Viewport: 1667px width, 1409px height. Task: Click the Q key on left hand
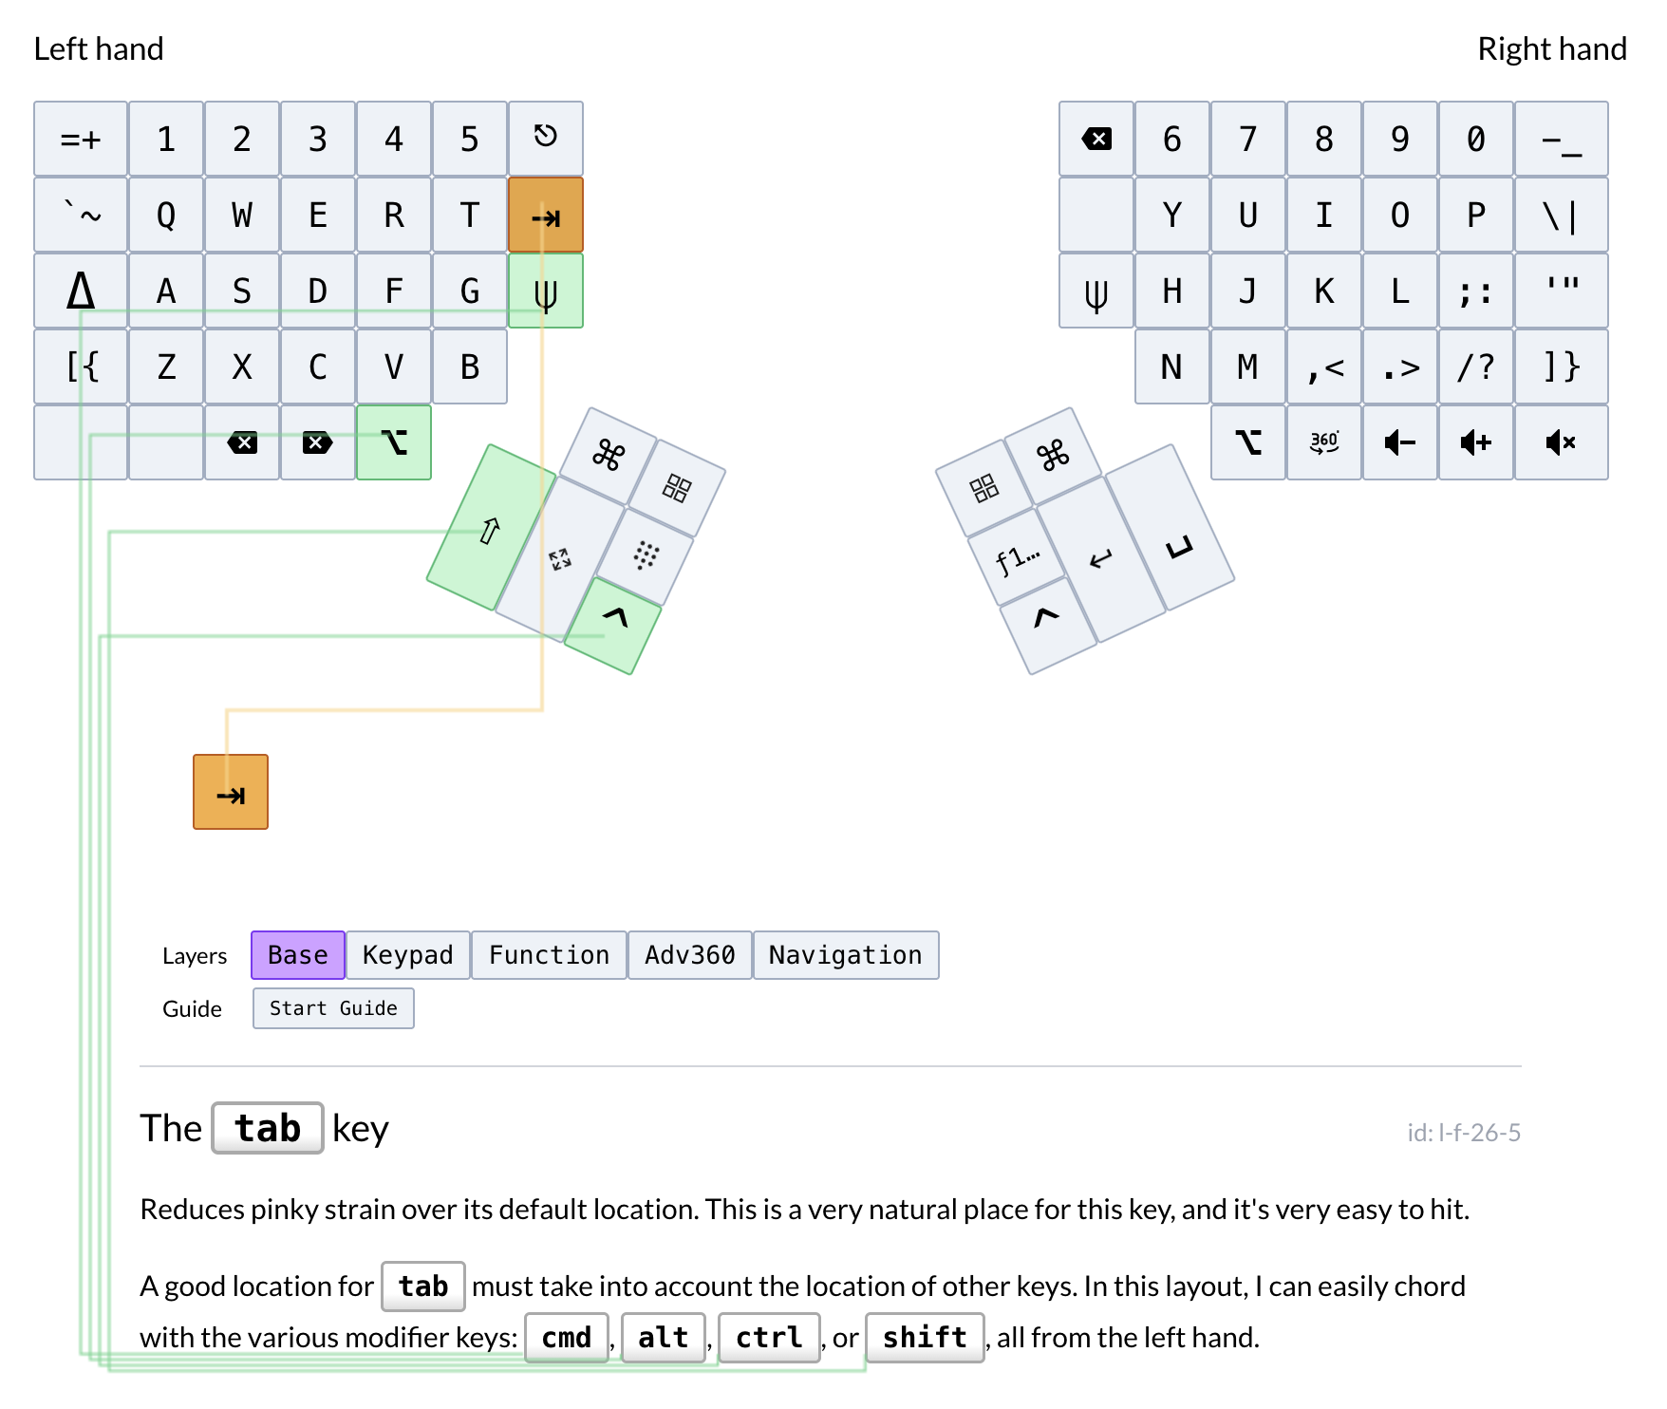click(166, 216)
